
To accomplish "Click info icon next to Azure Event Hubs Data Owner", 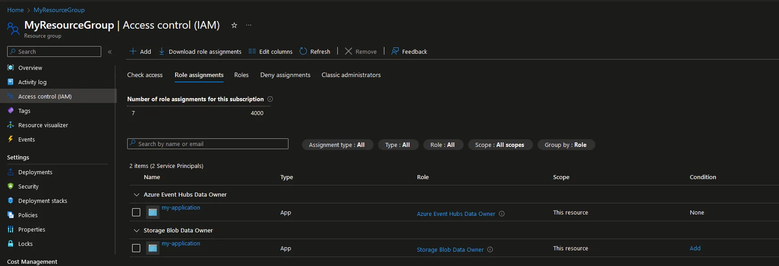I will click(502, 214).
